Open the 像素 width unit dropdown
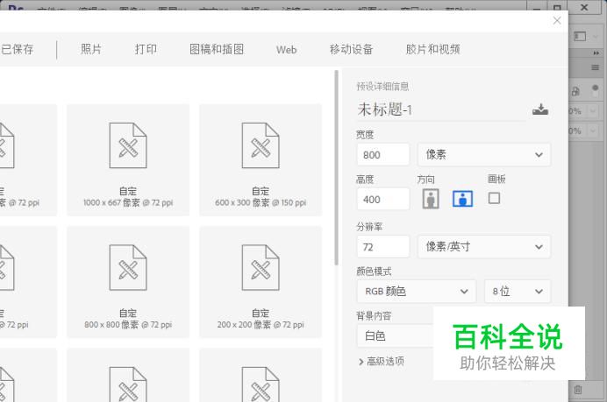 coord(484,155)
